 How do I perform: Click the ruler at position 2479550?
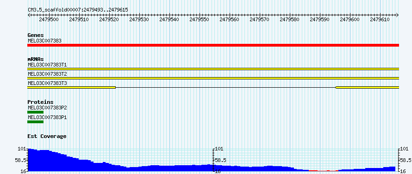pyautogui.click(x=200, y=19)
